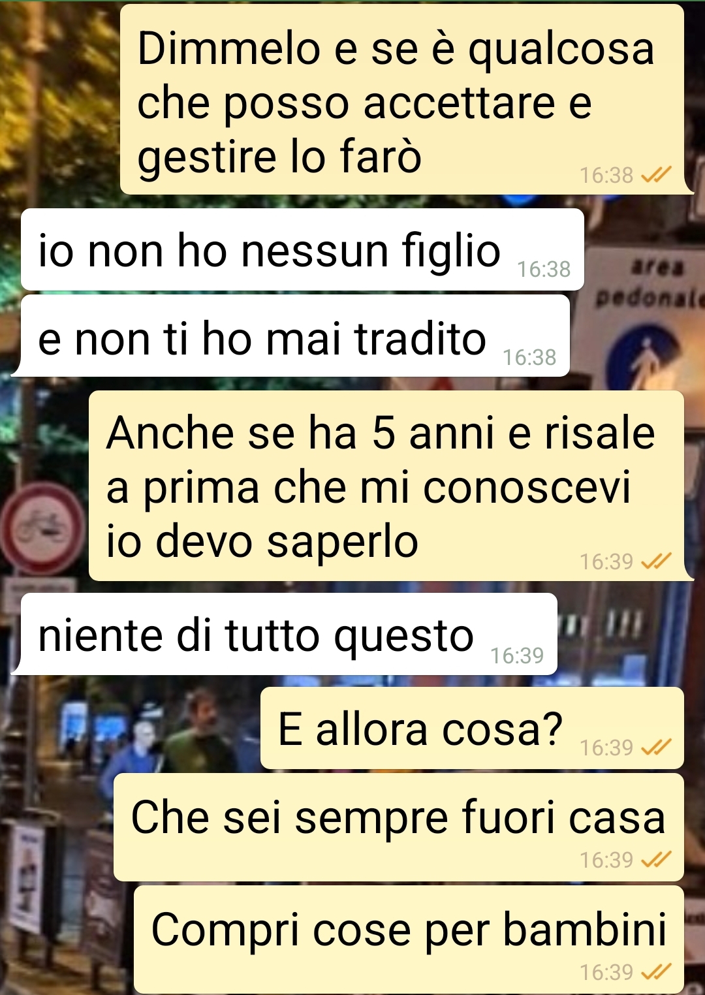Tap the no-bicycle sign in the background
Viewport: 705px width, 995px height.
point(42,528)
